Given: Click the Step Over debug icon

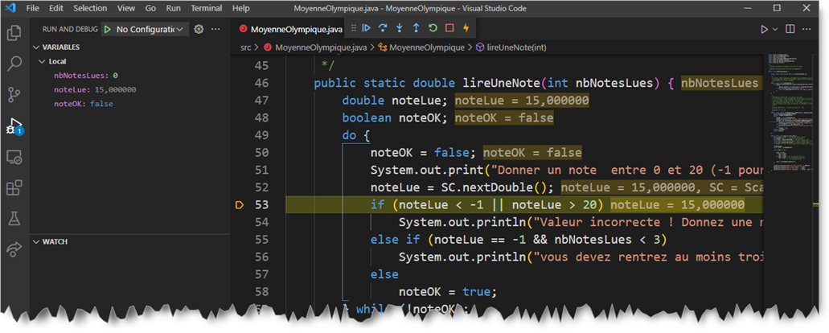Looking at the screenshot, I should coord(383,28).
